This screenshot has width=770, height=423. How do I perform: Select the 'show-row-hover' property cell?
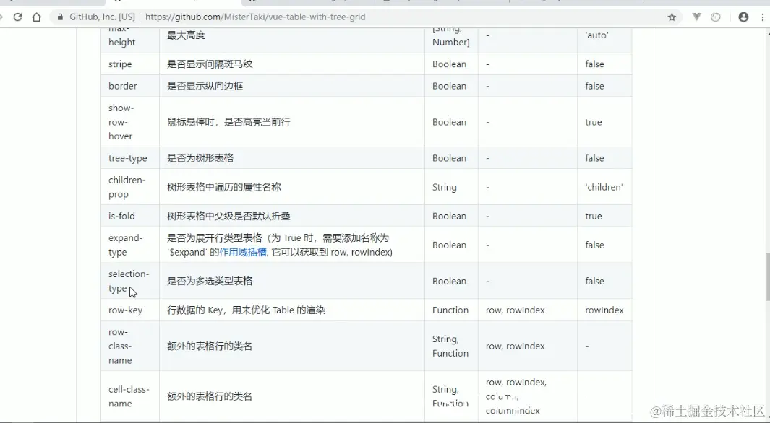130,122
